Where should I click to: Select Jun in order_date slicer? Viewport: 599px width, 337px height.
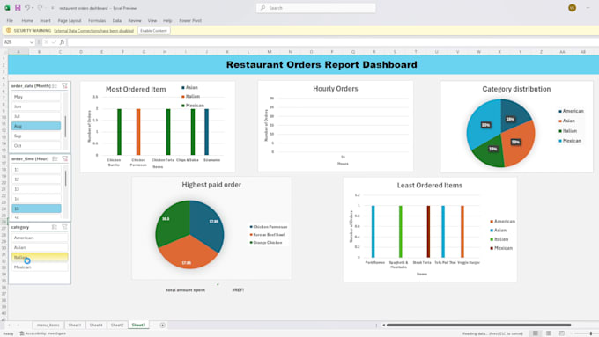coord(36,106)
